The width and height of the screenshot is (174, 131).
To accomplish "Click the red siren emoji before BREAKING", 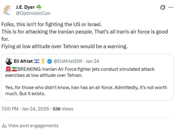I will pyautogui.click(x=8, y=69).
